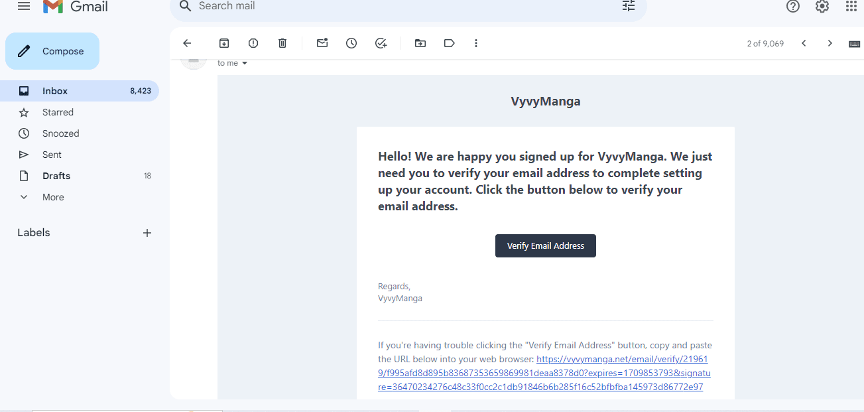This screenshot has width=864, height=412.
Task: Open the main menu hamburger icon
Action: [24, 6]
